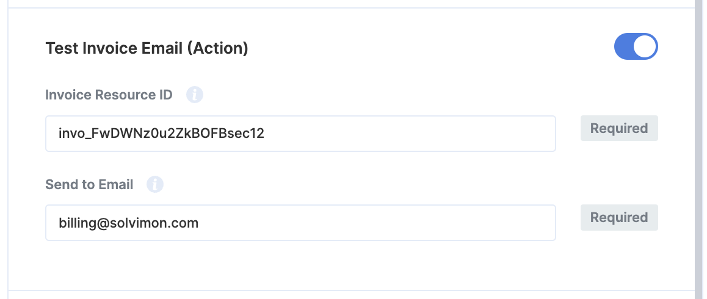Click the Required badge for Invoice Resource ID
Image resolution: width=707 pixels, height=299 pixels.
(618, 128)
